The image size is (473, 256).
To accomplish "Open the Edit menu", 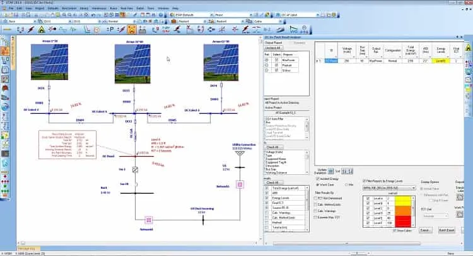I will click(x=20, y=8).
